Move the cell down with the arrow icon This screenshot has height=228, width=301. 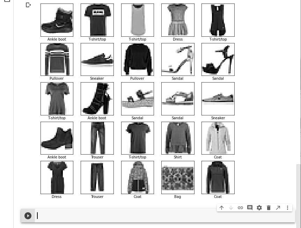(231, 208)
